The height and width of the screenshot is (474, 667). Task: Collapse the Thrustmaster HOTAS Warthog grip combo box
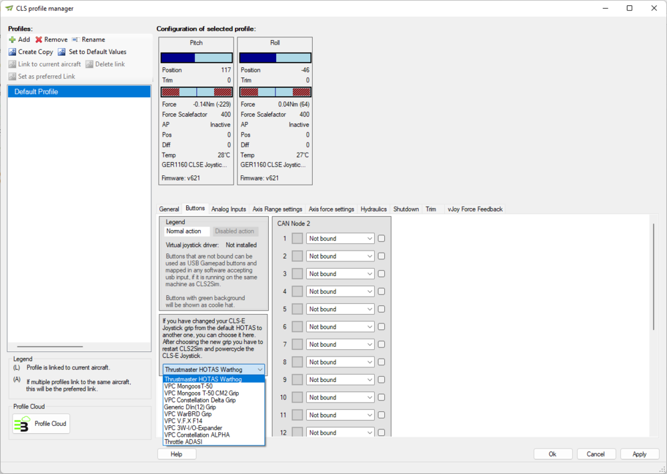tap(213, 369)
